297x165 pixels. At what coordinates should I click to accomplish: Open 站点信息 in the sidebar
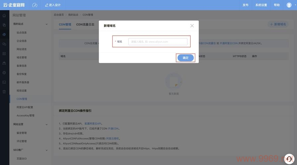(x=22, y=33)
